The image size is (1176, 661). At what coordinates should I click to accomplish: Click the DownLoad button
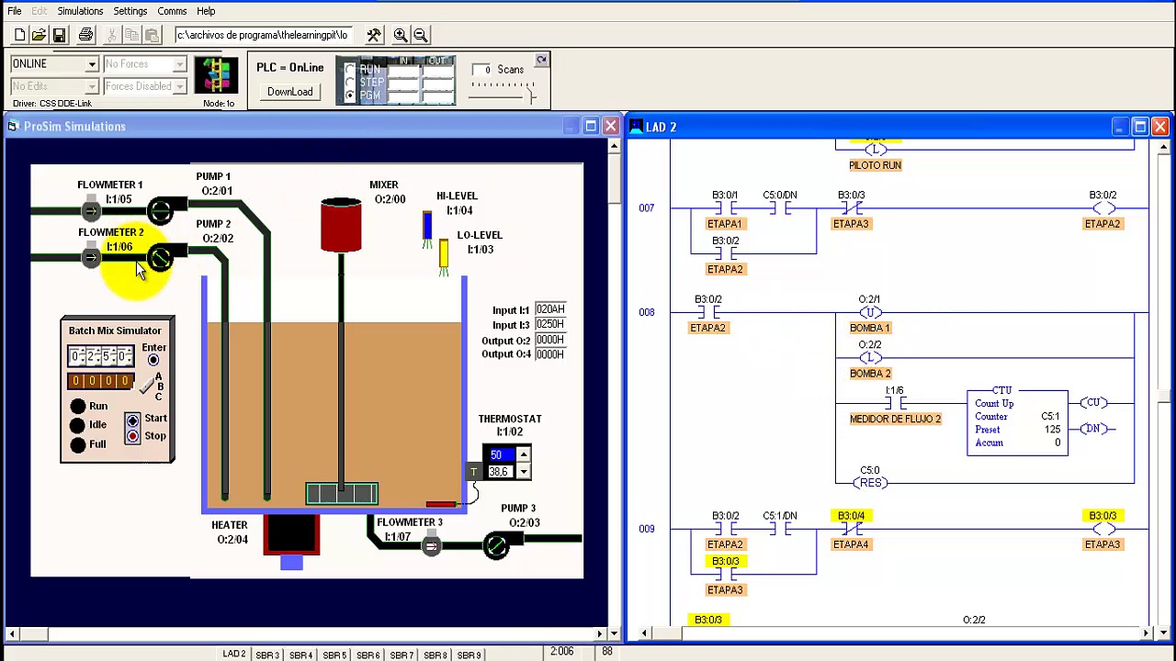[290, 92]
